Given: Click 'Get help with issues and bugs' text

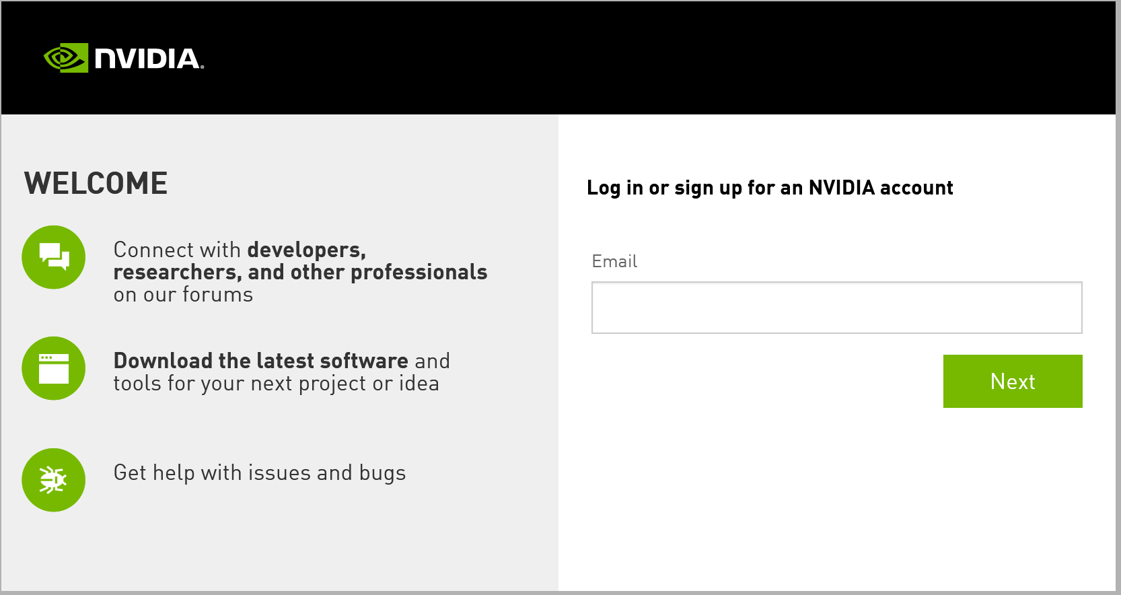Looking at the screenshot, I should click(x=260, y=473).
